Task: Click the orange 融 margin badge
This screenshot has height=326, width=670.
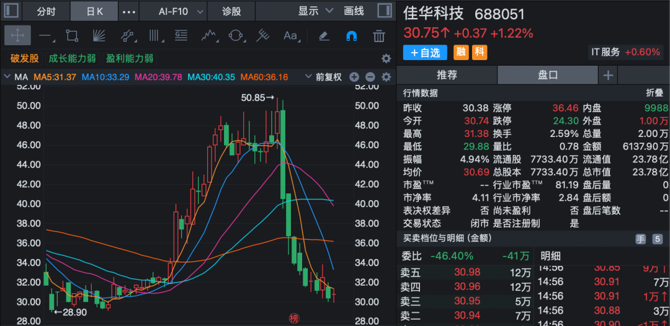Action: point(460,53)
